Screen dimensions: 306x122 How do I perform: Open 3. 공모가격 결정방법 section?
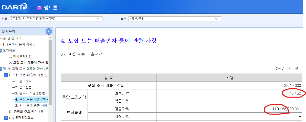pos(30,93)
